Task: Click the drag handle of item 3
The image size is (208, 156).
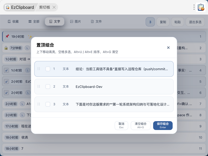Action: coord(39,104)
